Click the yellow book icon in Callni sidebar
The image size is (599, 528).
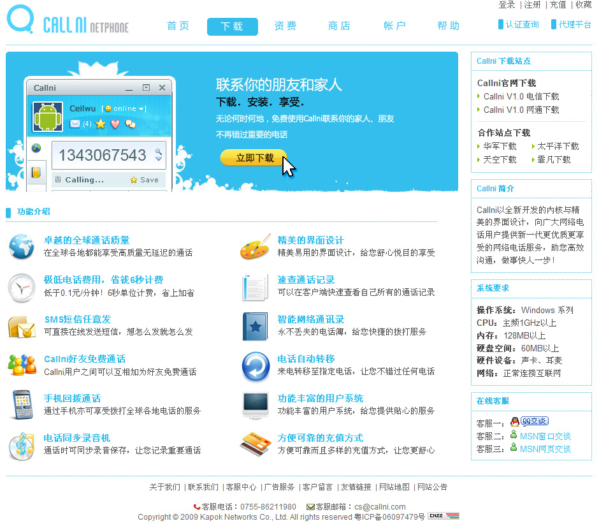[36, 172]
